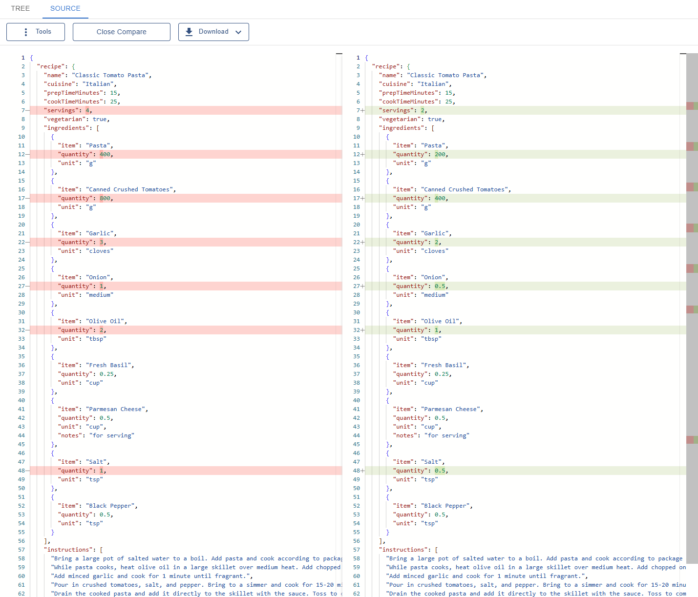
Task: Click right "cookTimeMinutes": 25 line
Action: (417, 102)
